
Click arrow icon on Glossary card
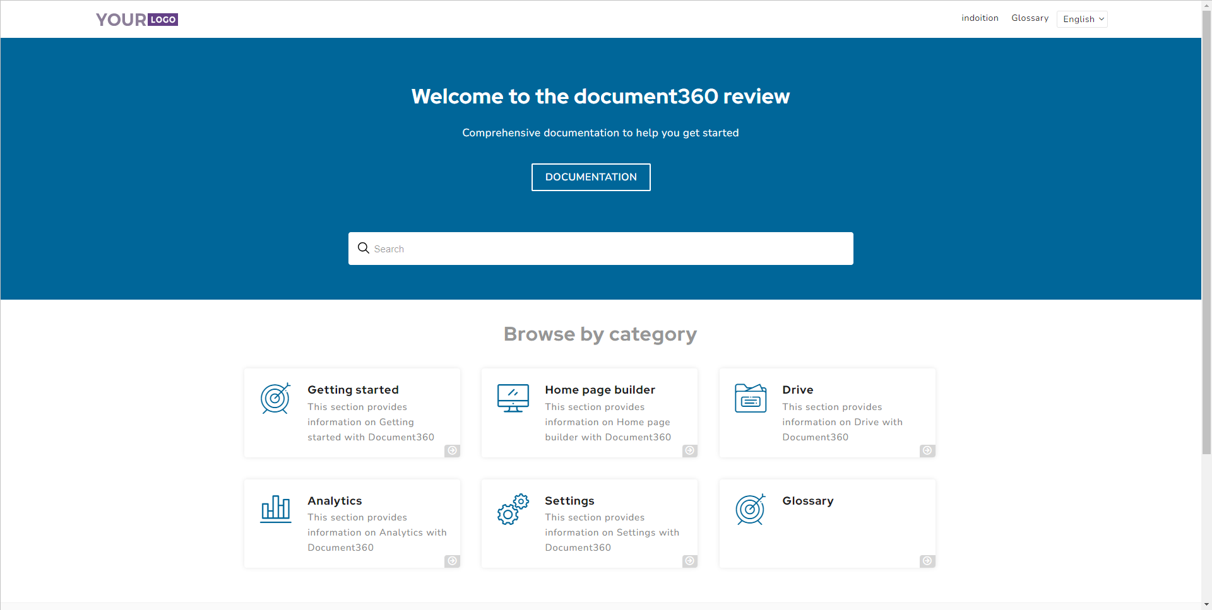coord(927,561)
